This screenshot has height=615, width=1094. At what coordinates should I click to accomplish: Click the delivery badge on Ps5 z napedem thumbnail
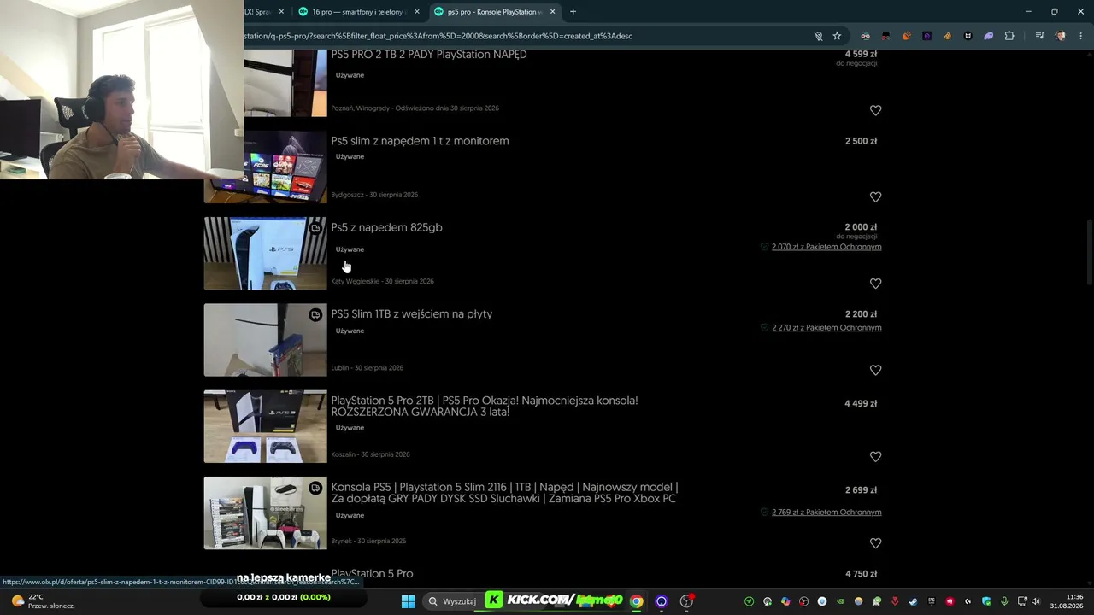315,229
